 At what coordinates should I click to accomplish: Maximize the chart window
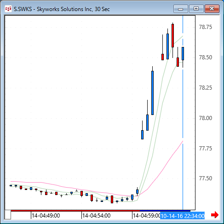tap(196, 9)
